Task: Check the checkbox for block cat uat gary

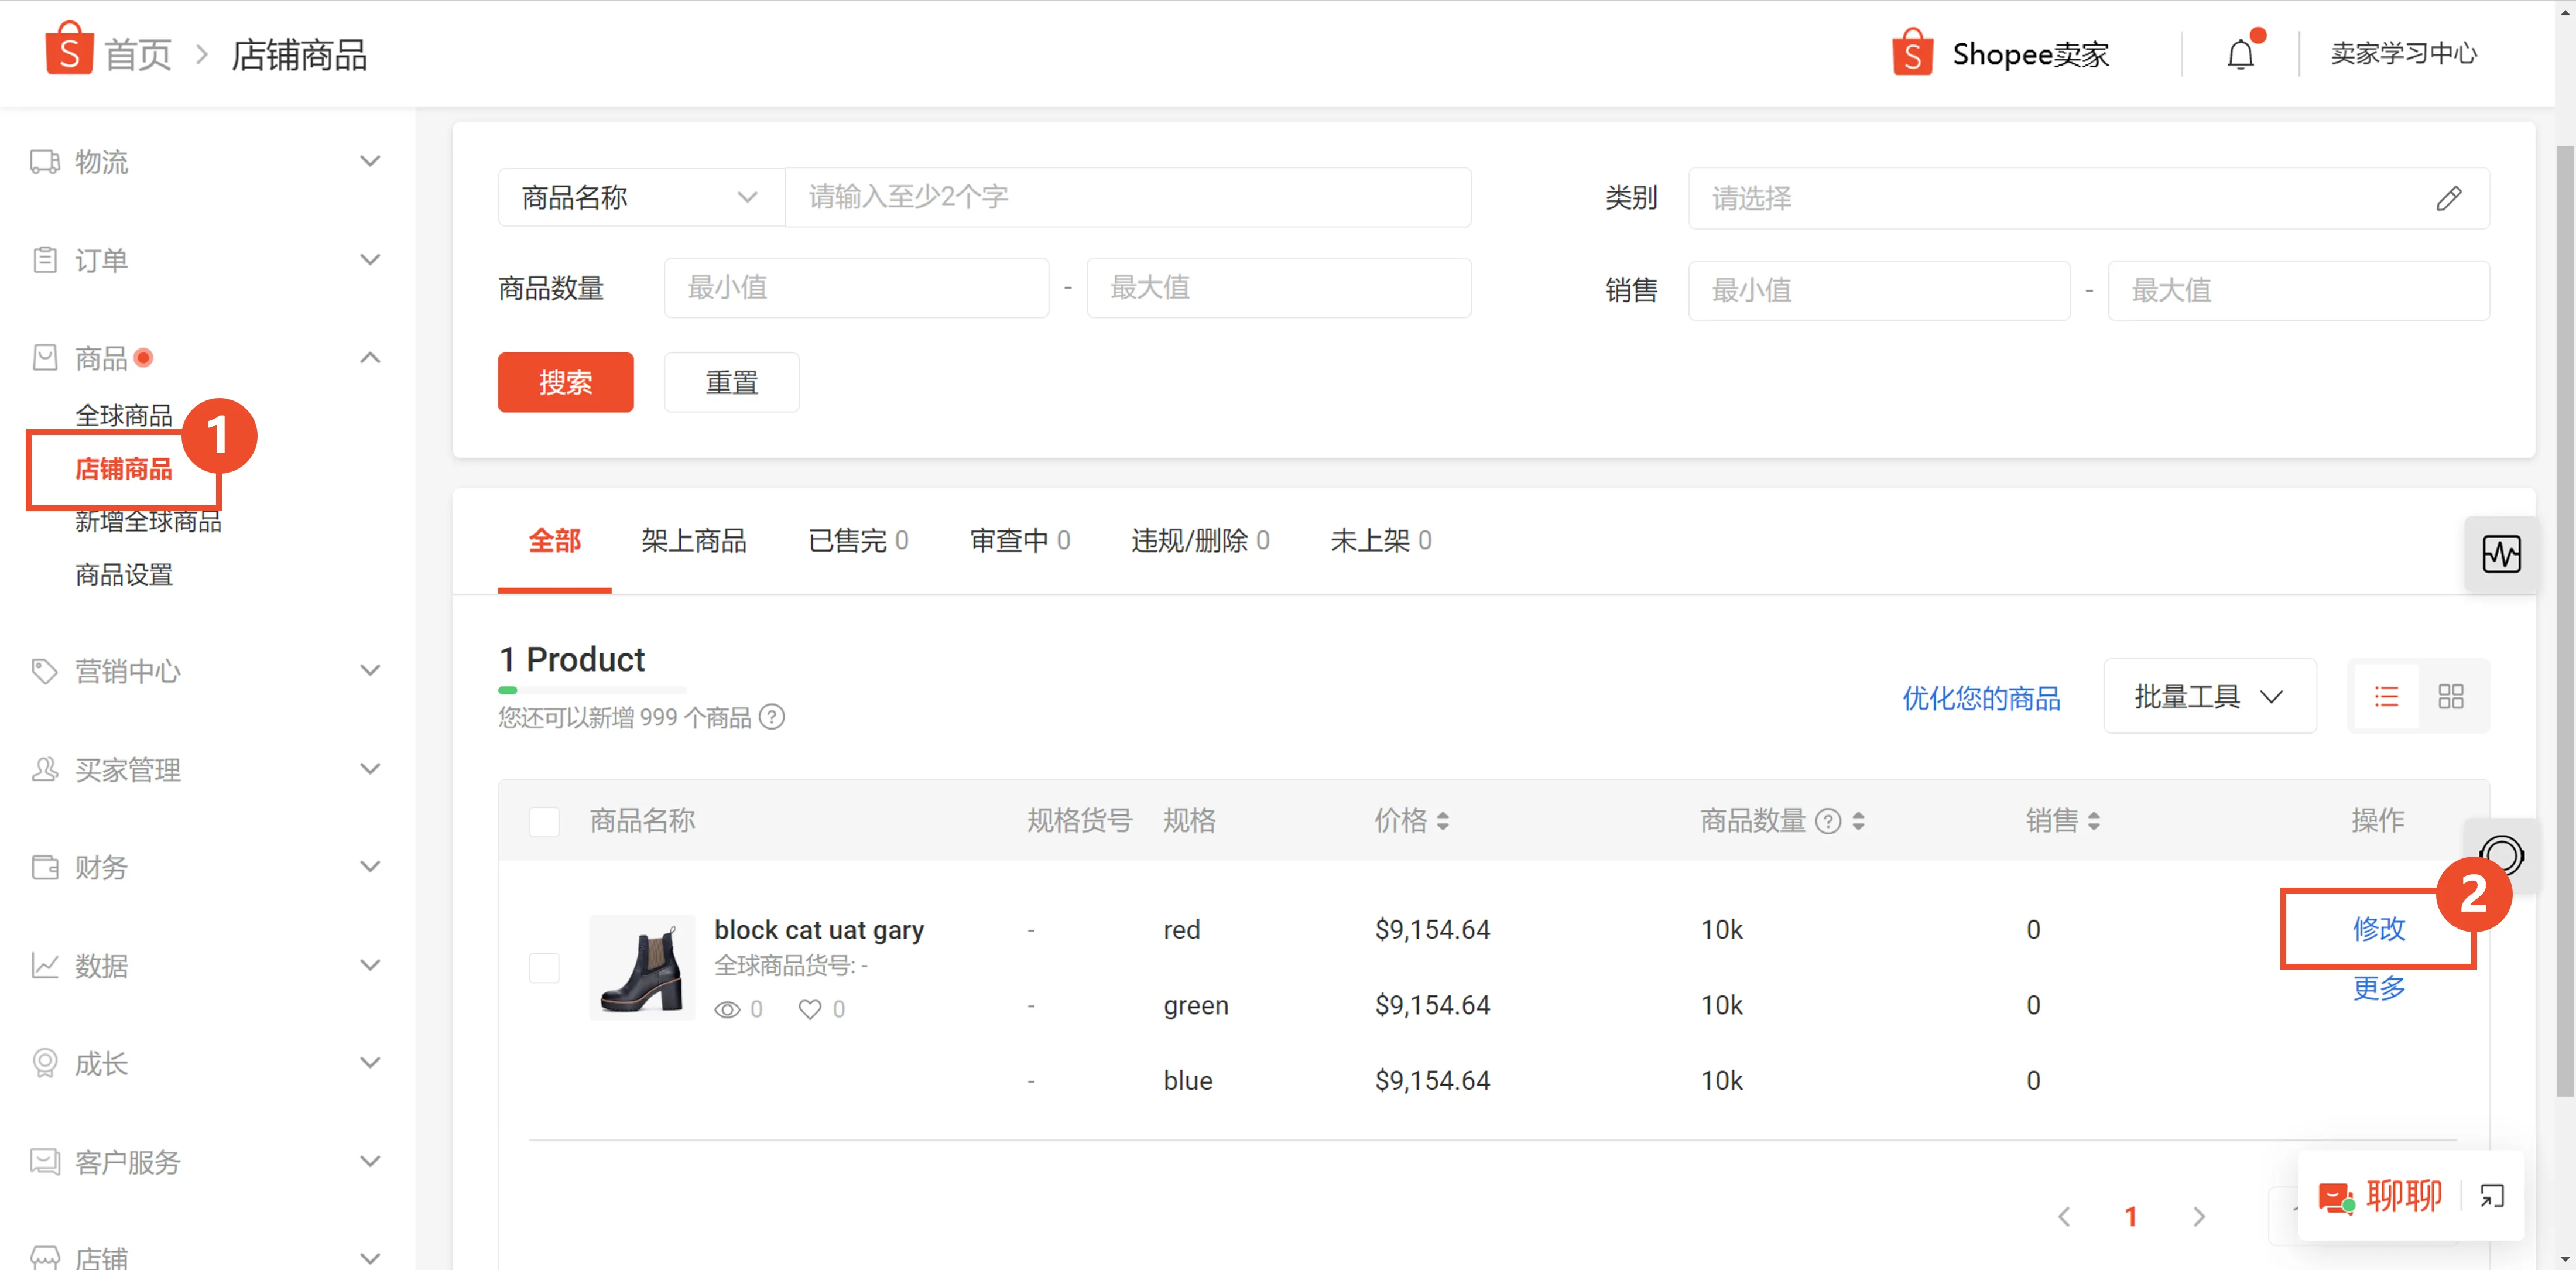Action: (544, 967)
